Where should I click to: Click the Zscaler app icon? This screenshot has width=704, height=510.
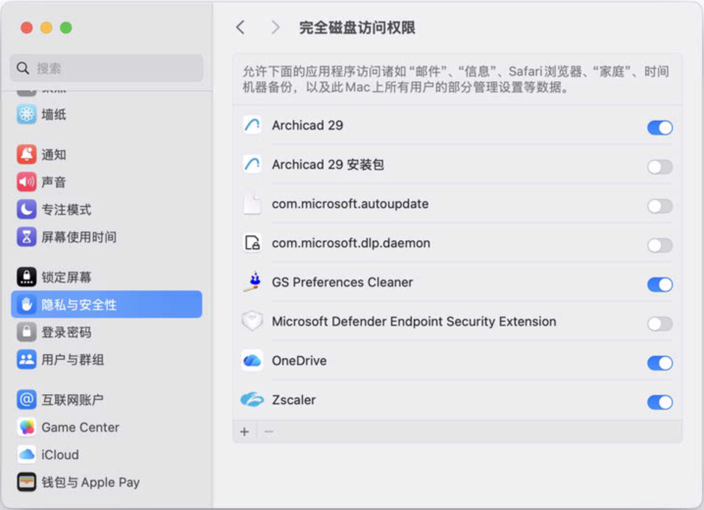252,400
